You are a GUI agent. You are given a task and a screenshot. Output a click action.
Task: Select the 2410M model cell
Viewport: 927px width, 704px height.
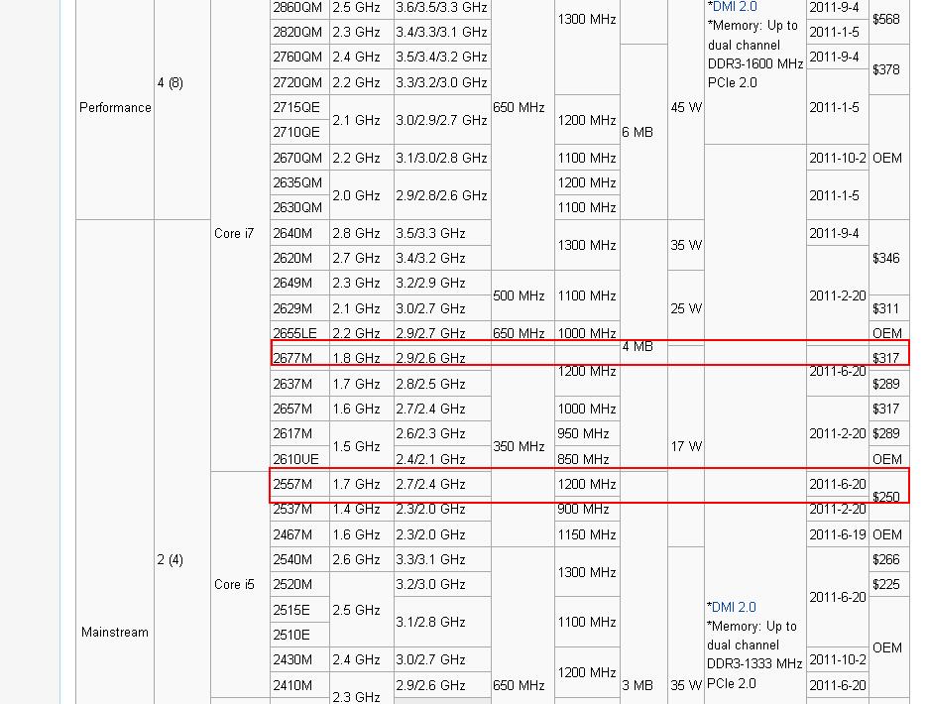click(x=299, y=685)
